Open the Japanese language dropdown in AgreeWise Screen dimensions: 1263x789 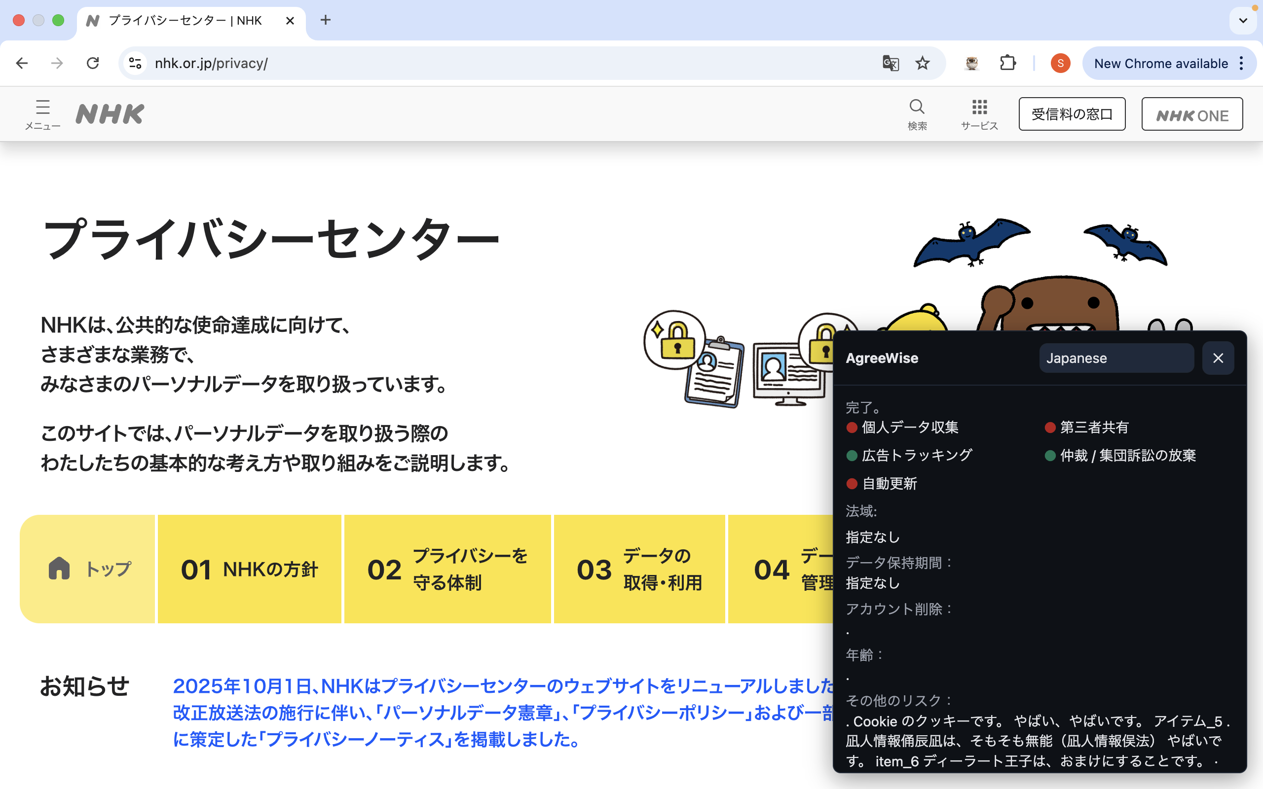pos(1116,358)
